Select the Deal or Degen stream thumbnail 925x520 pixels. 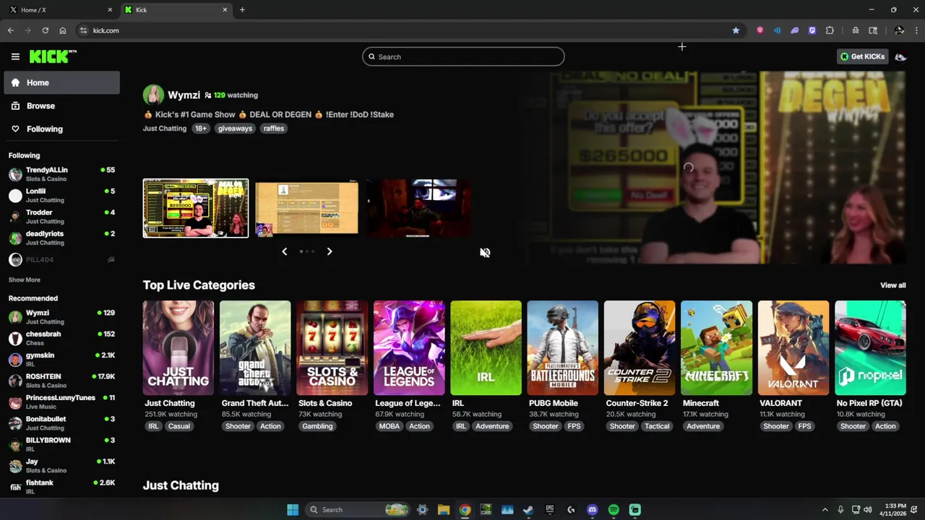coord(195,208)
